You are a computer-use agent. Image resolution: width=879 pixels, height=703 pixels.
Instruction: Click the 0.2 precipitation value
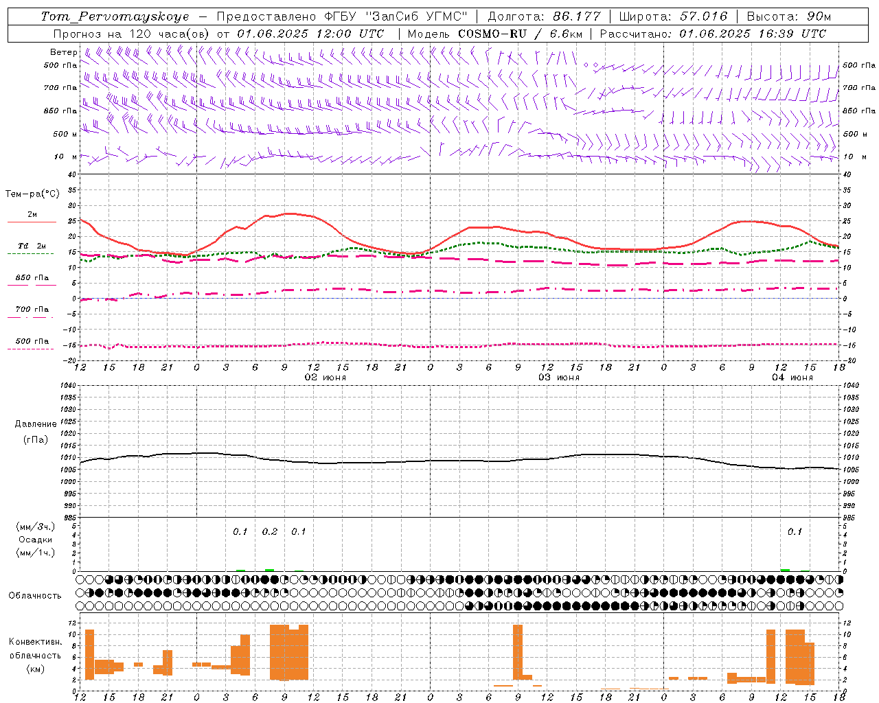[270, 532]
